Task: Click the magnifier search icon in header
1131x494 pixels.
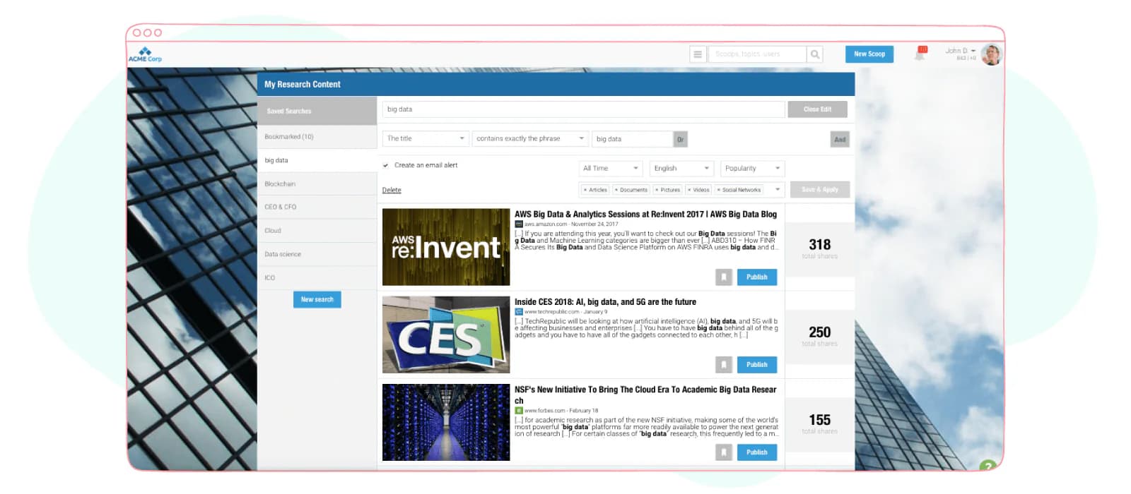Action: pyautogui.click(x=815, y=54)
